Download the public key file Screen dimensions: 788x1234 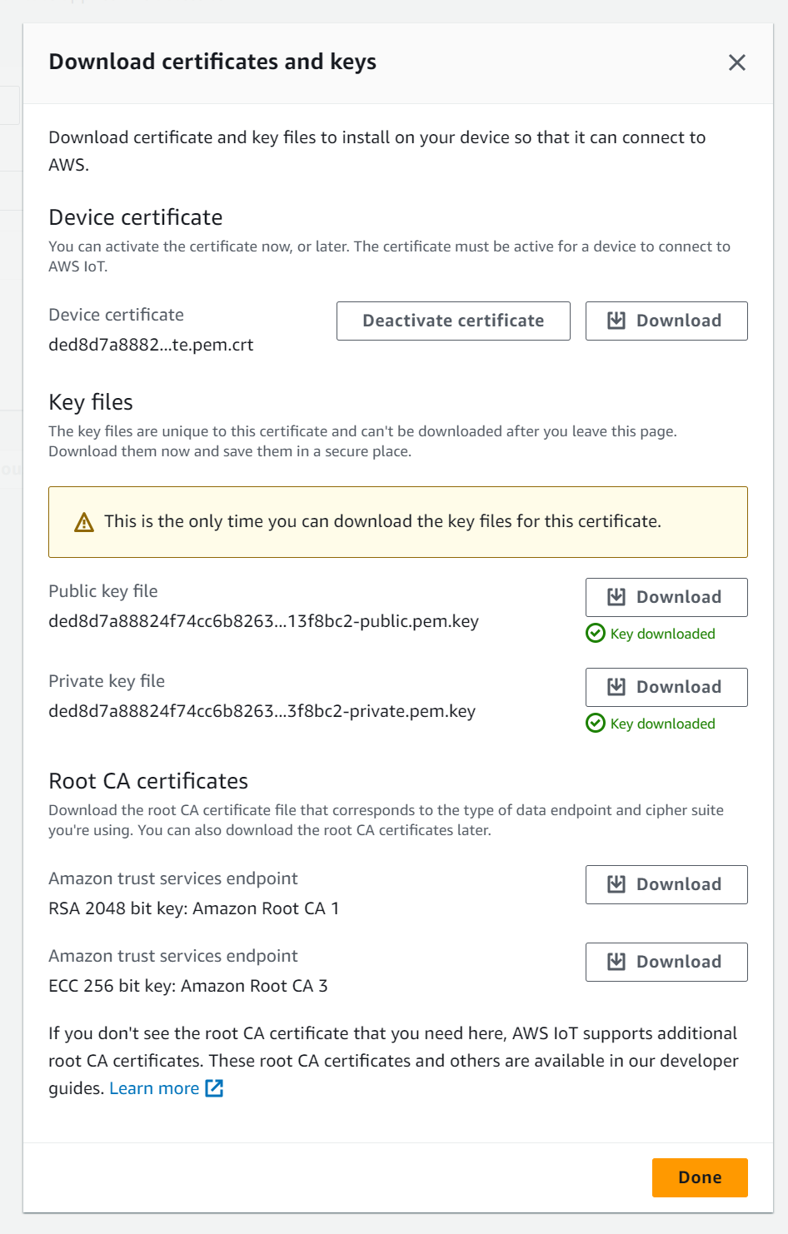pyautogui.click(x=666, y=597)
